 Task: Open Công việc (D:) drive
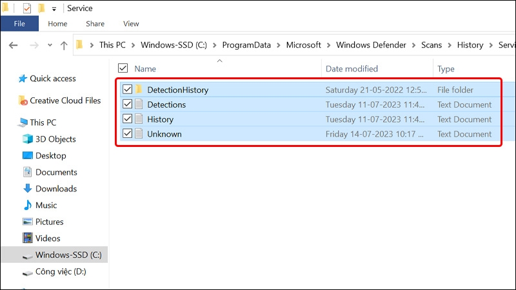pos(61,271)
